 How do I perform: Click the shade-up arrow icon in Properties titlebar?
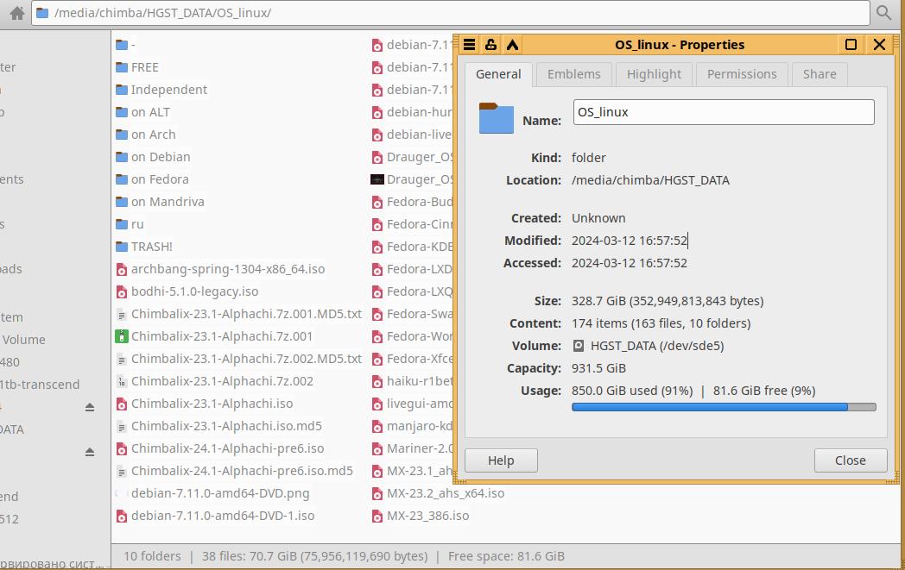point(513,44)
